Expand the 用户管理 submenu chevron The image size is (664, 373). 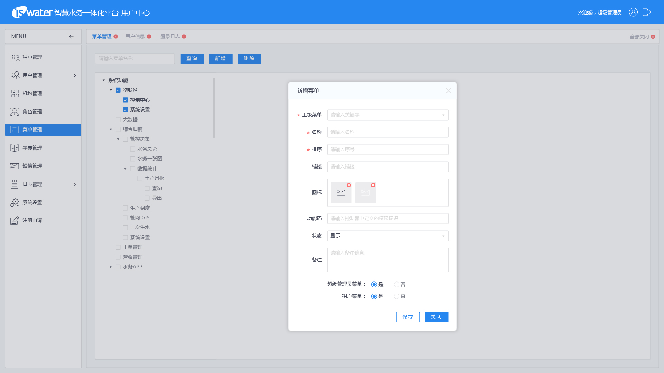click(x=75, y=75)
